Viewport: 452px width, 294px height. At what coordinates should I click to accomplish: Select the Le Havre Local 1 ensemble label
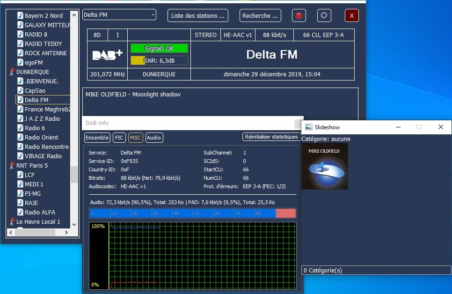pos(38,221)
